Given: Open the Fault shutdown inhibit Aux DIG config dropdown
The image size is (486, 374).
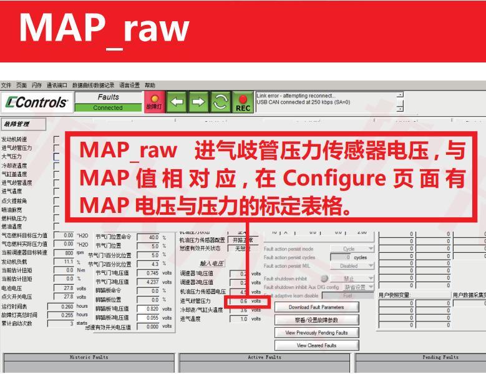Looking at the screenshot, I should 358,287.
